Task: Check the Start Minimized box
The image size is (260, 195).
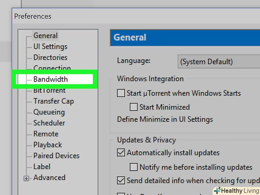Action: point(134,107)
